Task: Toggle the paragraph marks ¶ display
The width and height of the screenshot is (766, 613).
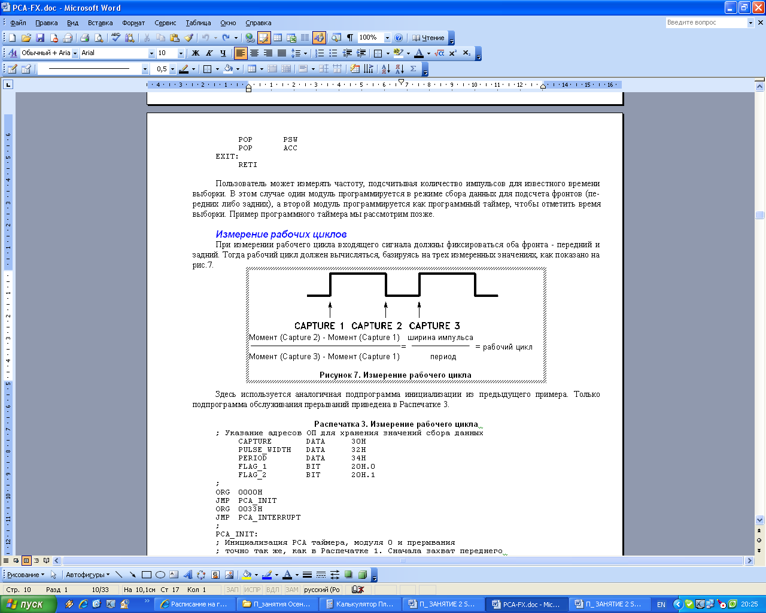Action: click(350, 38)
